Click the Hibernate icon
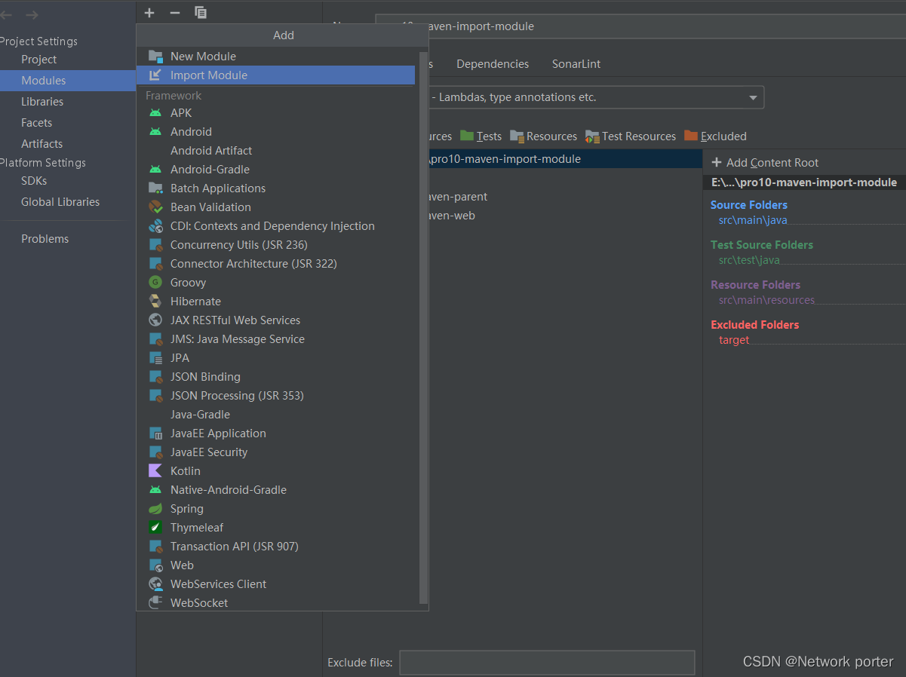The image size is (906, 677). [x=155, y=302]
